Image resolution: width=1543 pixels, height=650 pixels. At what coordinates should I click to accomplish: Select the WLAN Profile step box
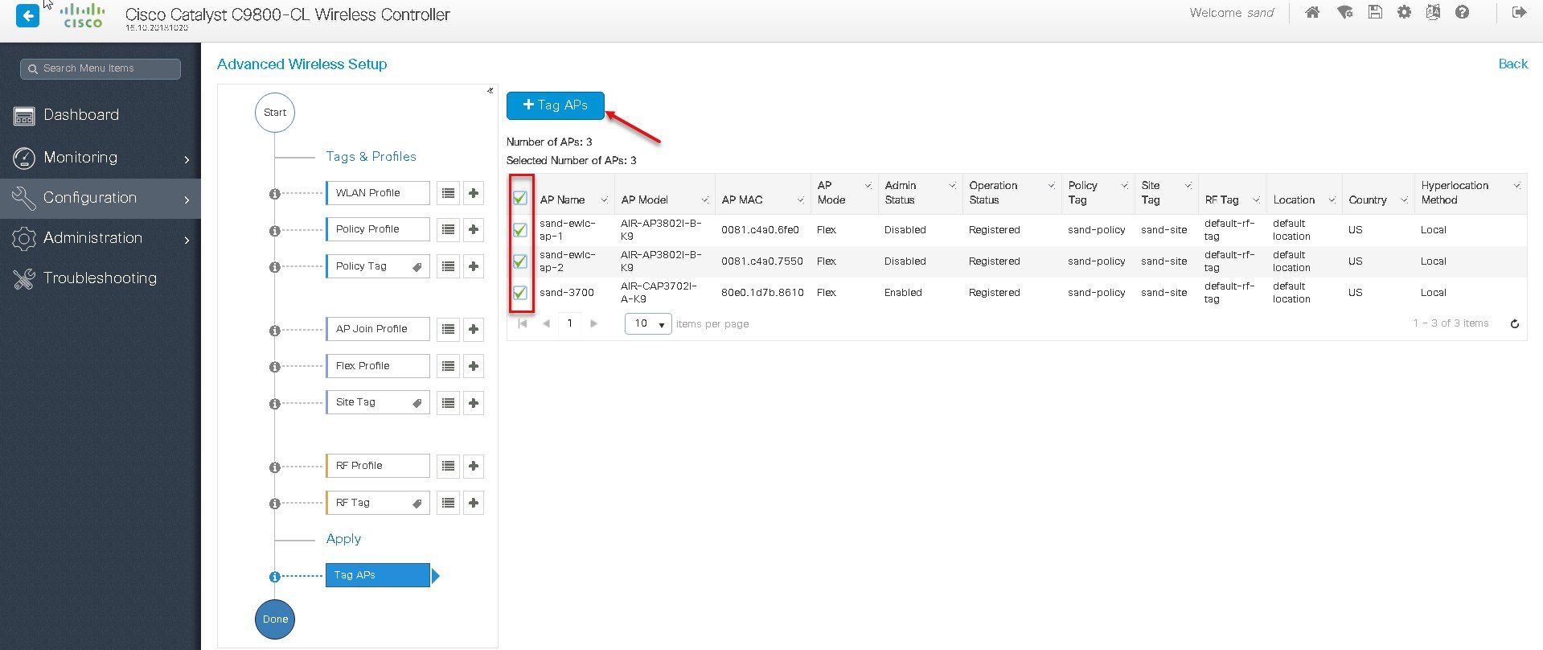click(378, 193)
